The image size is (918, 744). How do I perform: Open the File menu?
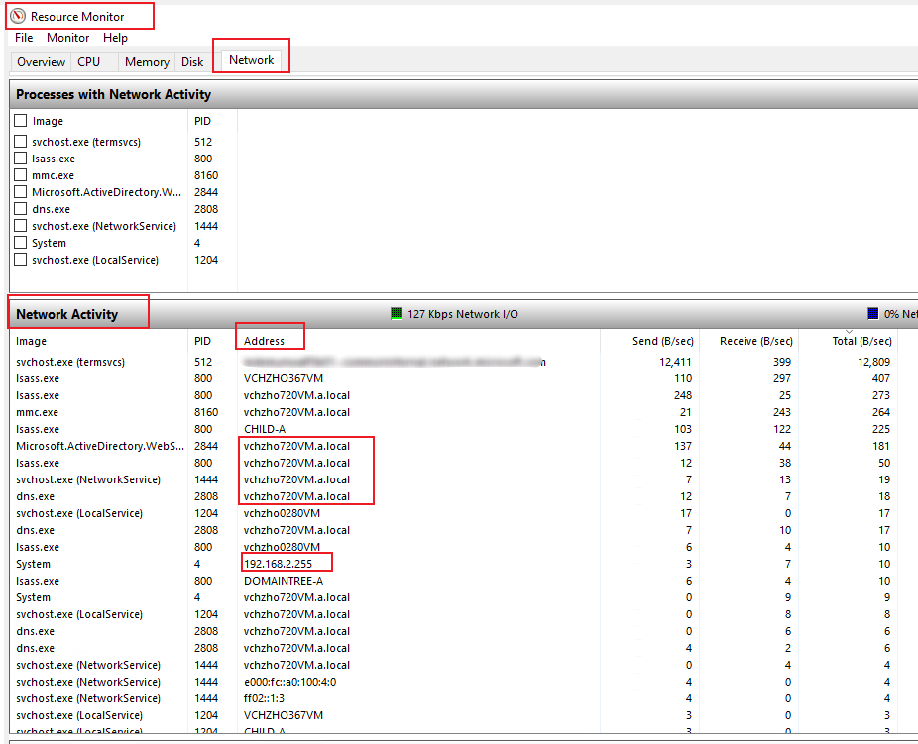click(x=24, y=38)
